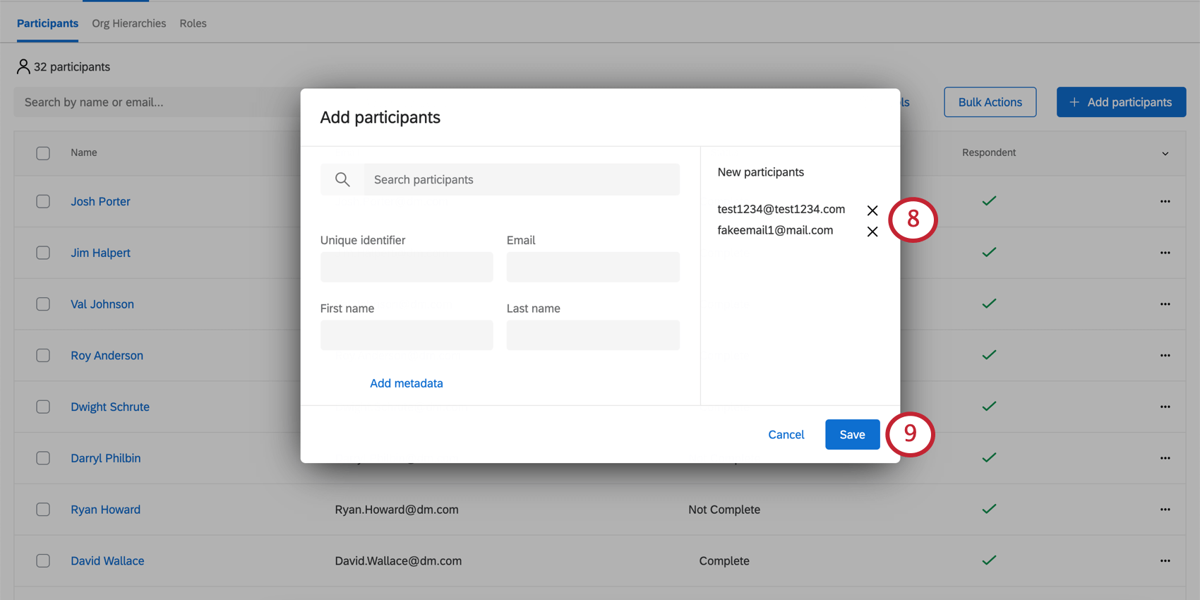Image resolution: width=1200 pixels, height=600 pixels.
Task: Open the three-dot menu for Josh Porter
Action: tap(1165, 201)
